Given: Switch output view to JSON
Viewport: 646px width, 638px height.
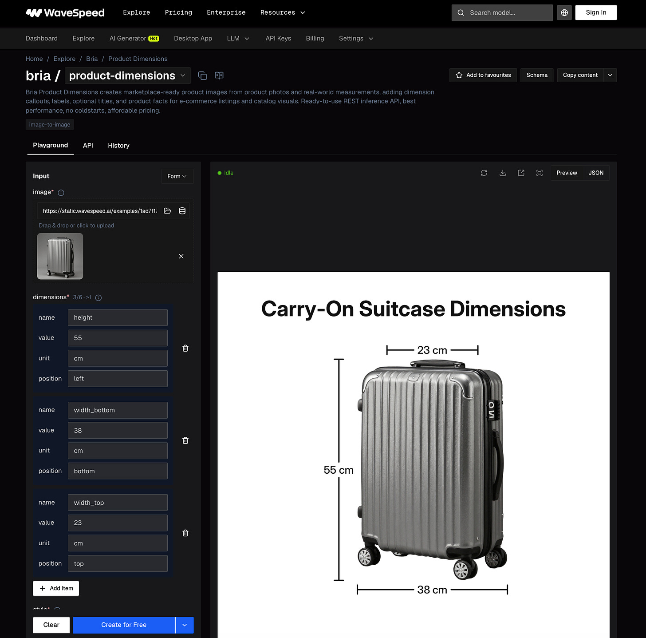Looking at the screenshot, I should tap(596, 173).
